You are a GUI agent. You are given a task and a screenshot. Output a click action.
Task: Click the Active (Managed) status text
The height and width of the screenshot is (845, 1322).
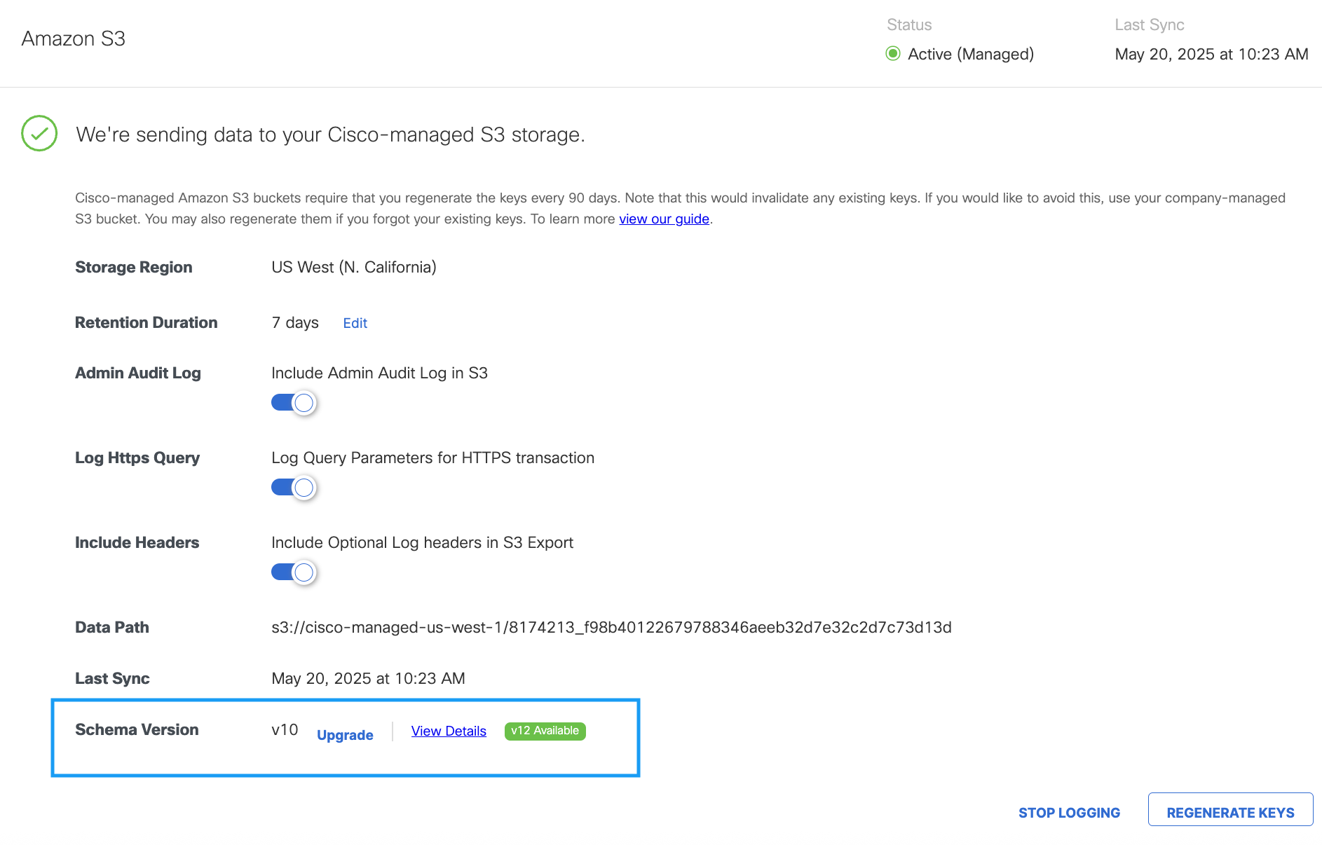point(971,54)
